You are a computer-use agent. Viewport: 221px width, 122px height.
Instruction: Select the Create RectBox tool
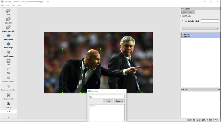click(x=9, y=78)
